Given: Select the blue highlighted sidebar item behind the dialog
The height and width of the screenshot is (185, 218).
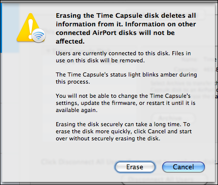Looking at the screenshot, I should 10,28.
